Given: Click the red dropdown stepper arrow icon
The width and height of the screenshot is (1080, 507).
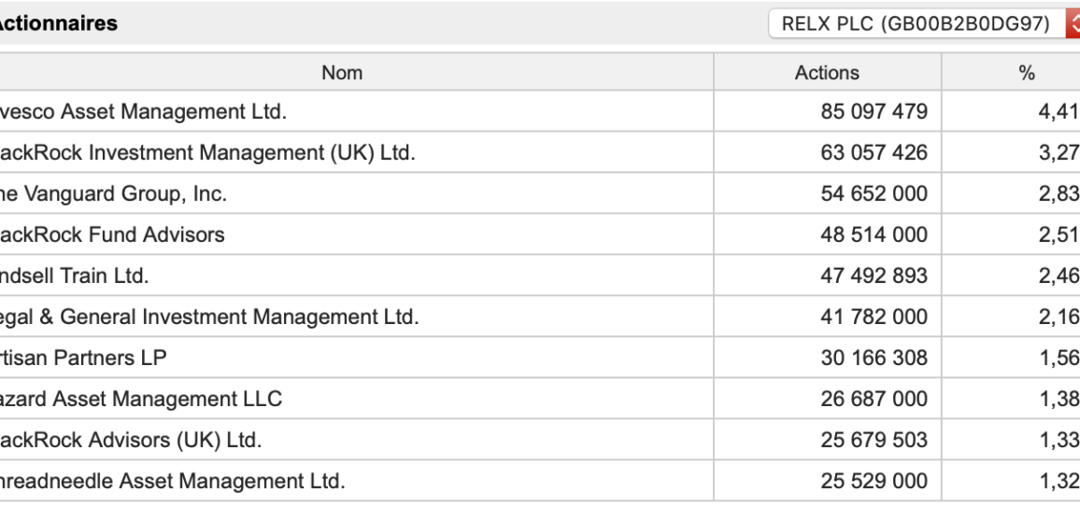Looking at the screenshot, I should point(1073,24).
